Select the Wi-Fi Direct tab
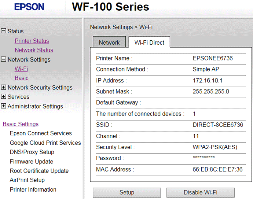The image size is (253, 199). 149,43
